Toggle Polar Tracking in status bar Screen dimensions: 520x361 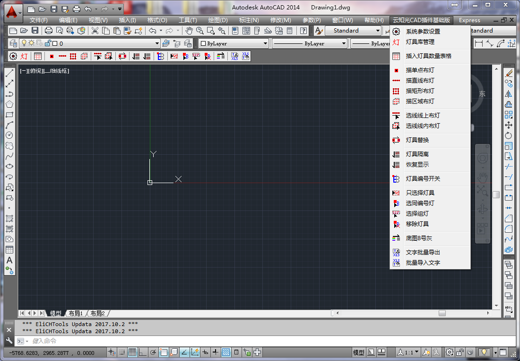pos(153,352)
